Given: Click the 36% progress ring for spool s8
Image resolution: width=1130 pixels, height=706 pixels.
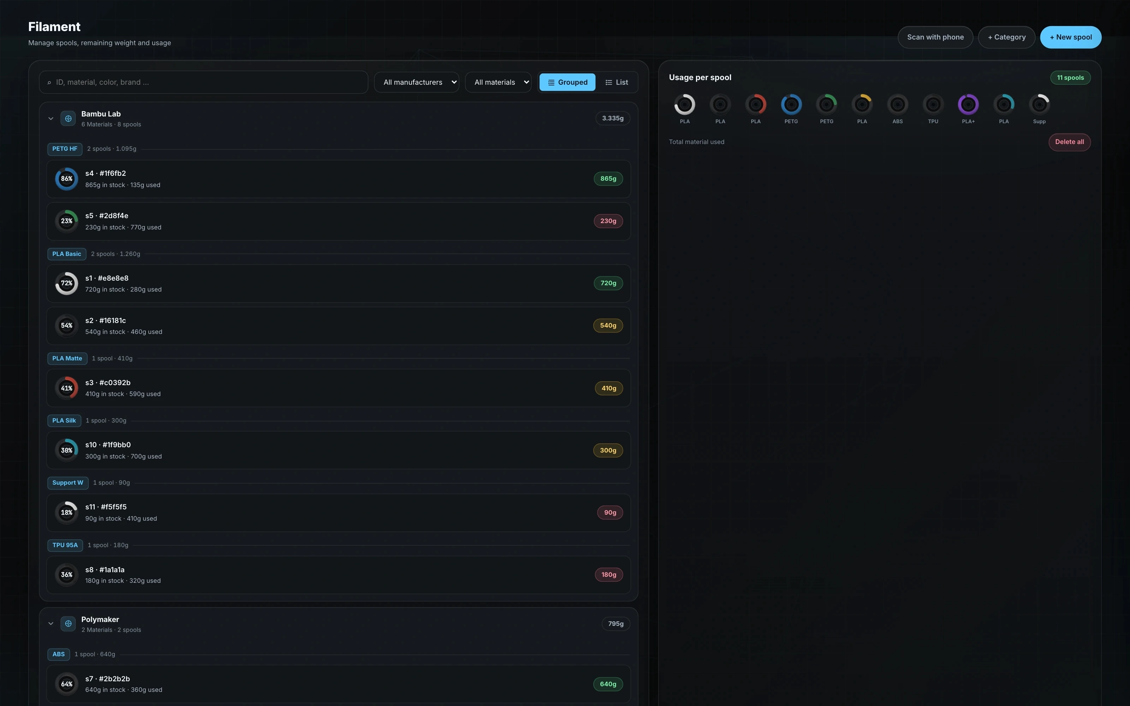Looking at the screenshot, I should tap(67, 575).
